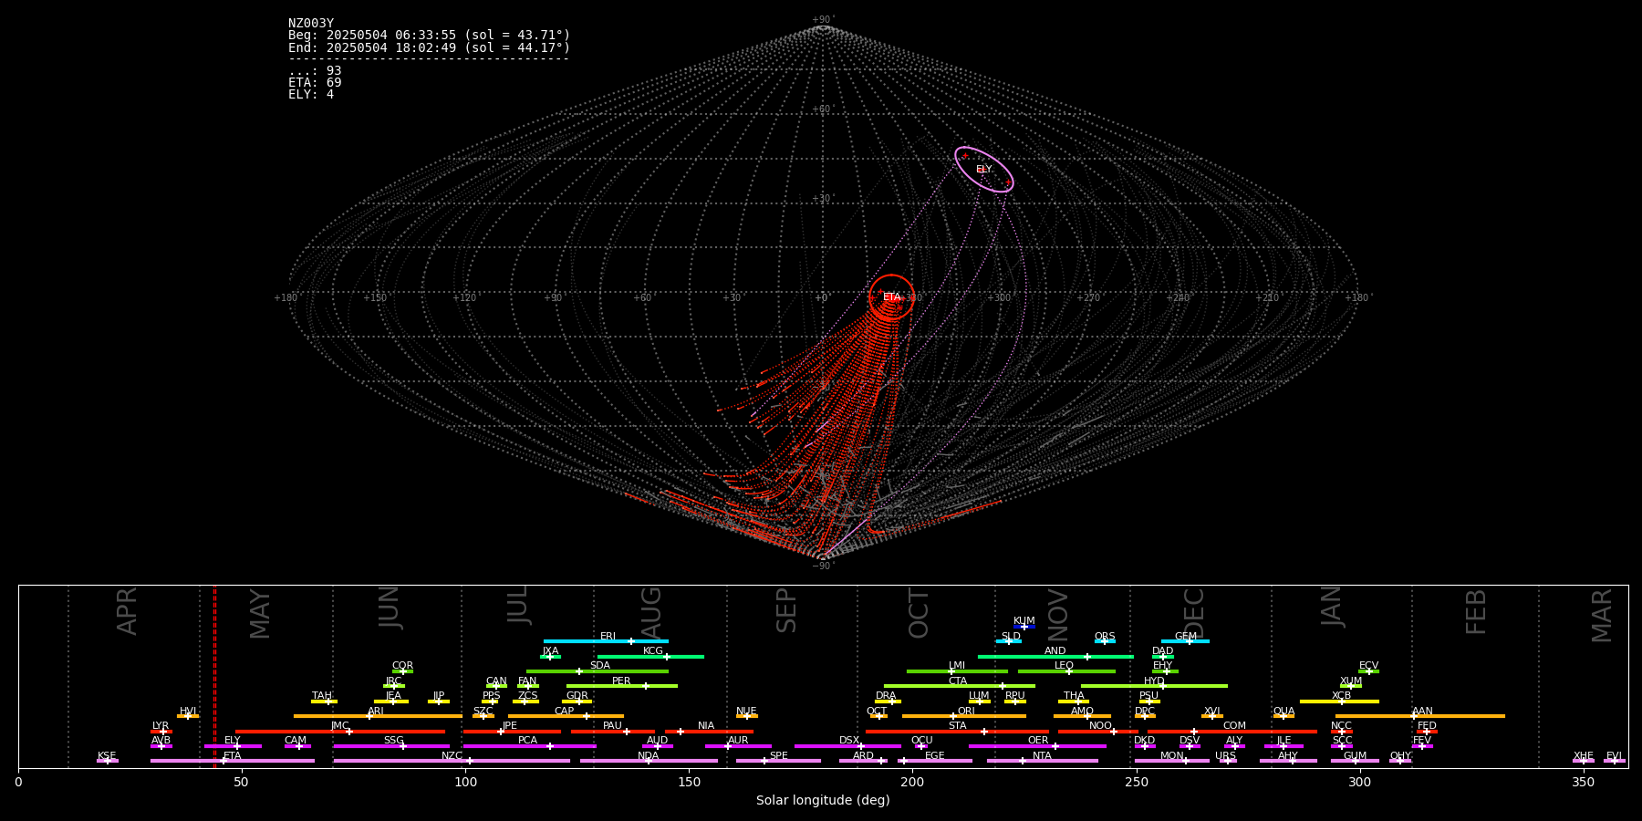Viewport: 1642px width, 821px height.
Task: Click the CAP shower label in the timeline
Action: [564, 712]
